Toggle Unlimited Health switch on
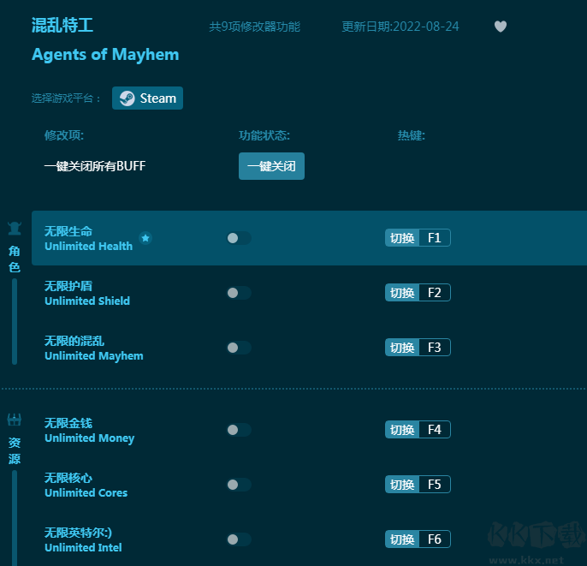Screen dimensions: 587x566 tap(239, 238)
